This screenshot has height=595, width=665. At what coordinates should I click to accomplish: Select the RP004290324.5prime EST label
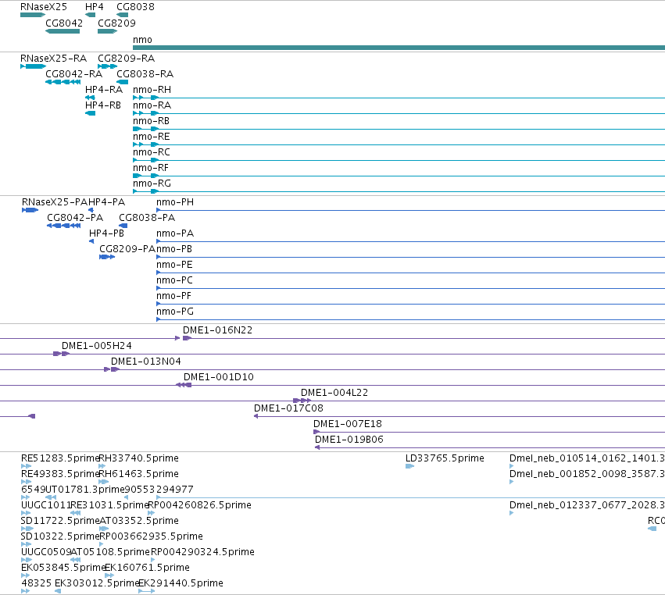202,553
